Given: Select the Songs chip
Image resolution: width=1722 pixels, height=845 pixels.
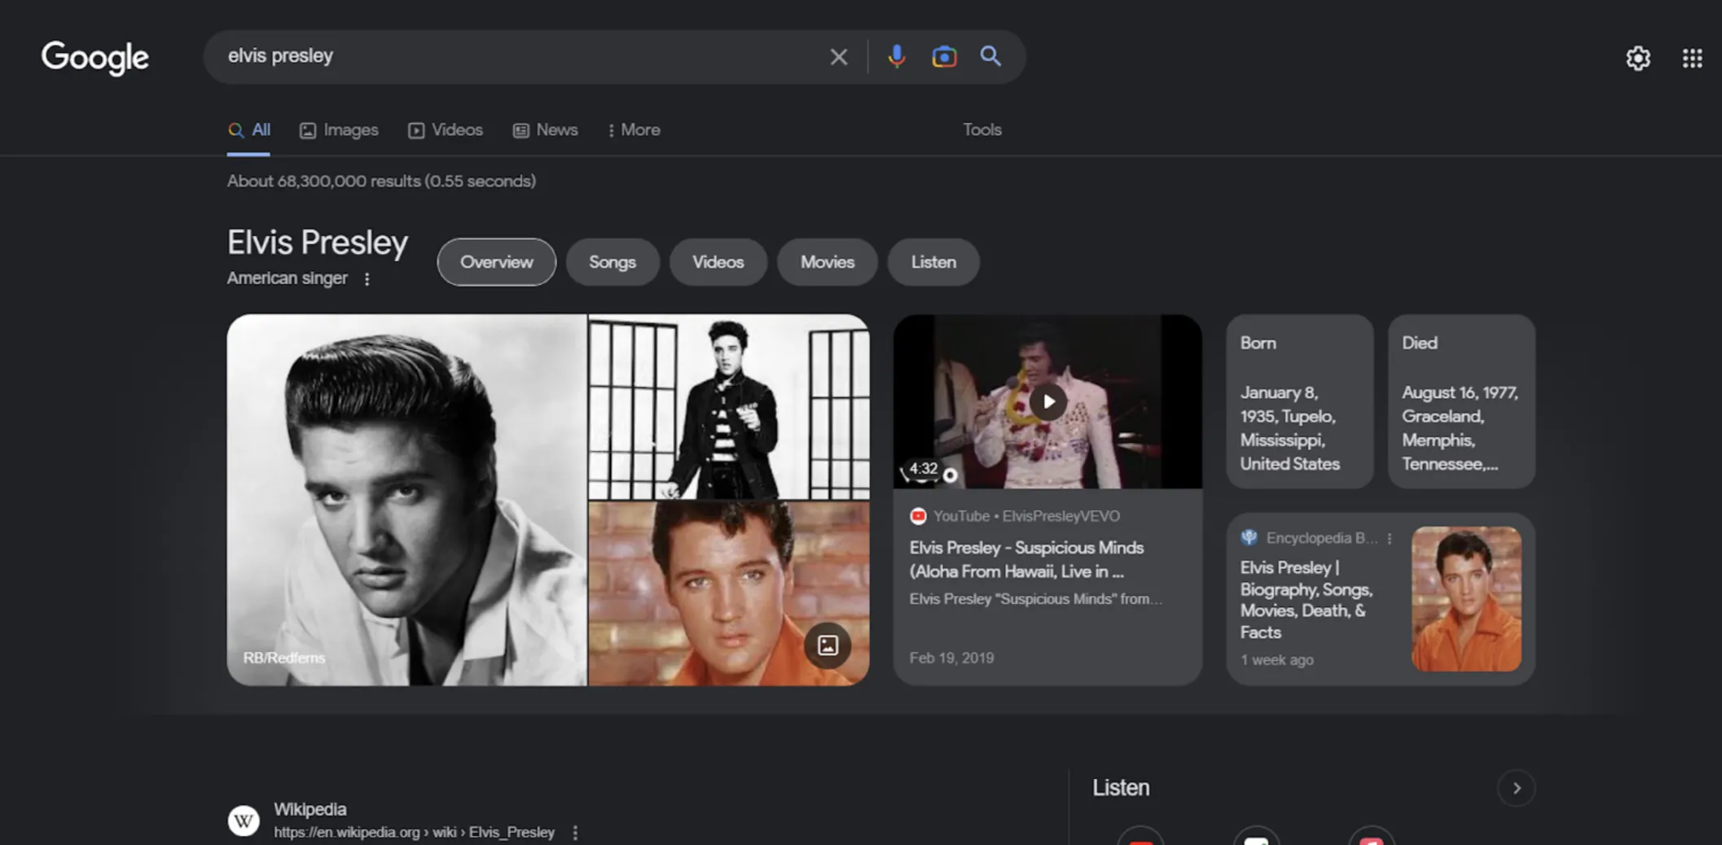Looking at the screenshot, I should [613, 262].
